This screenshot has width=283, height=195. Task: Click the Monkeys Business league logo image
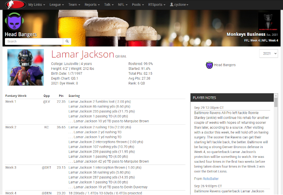(268, 22)
